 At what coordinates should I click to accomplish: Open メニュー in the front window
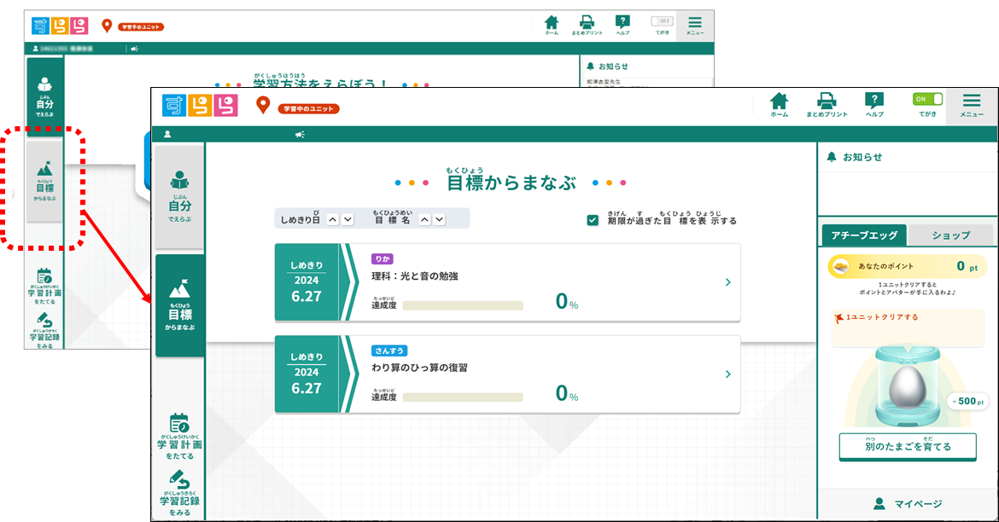click(972, 106)
